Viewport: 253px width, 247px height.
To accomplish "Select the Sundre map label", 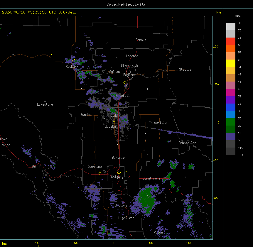I will 86,115.
